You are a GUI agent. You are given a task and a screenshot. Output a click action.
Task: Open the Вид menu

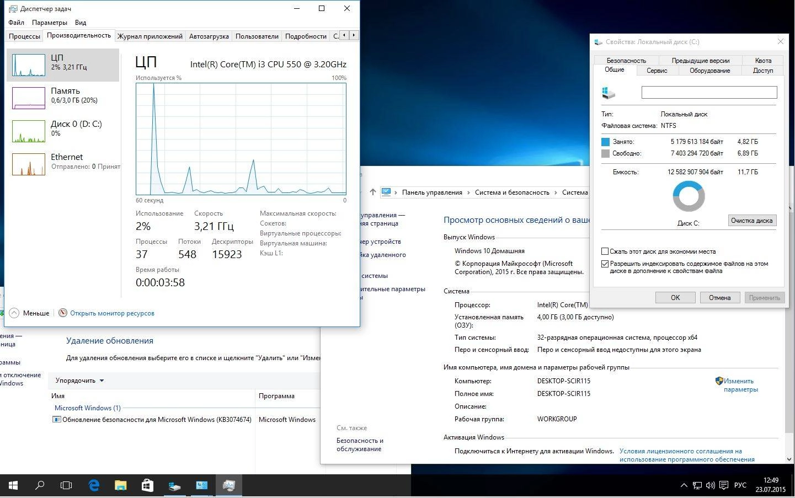[x=81, y=23]
